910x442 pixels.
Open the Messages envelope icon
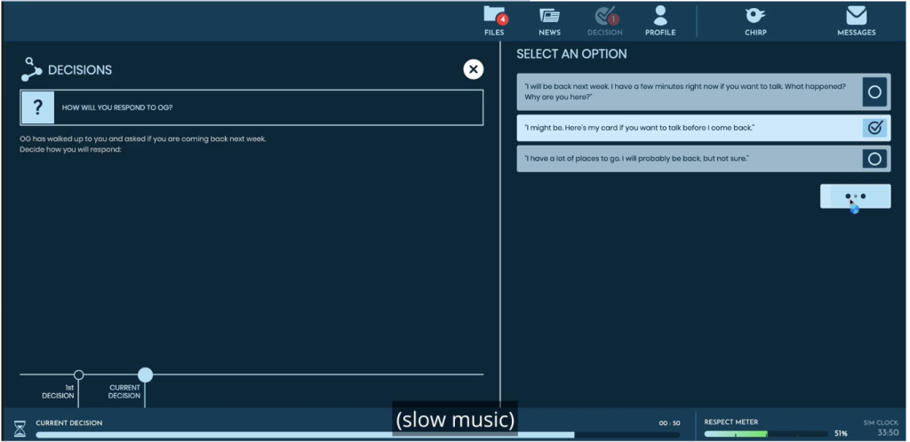coord(856,16)
